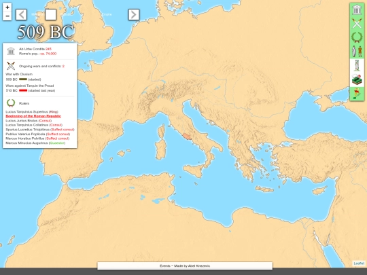Select quaestor Marcus Minucius Augurinus

[x=35, y=143]
